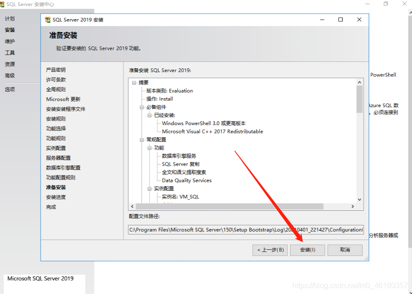Minimize the SQL Server 2019 setup dialog

coord(322,20)
